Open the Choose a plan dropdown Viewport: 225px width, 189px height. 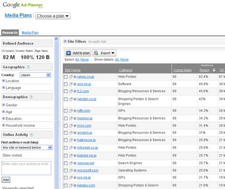(x=53, y=16)
